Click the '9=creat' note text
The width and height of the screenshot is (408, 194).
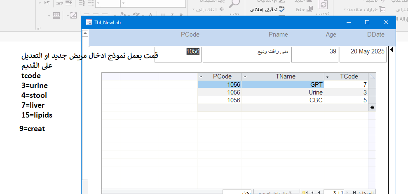[x=32, y=129]
